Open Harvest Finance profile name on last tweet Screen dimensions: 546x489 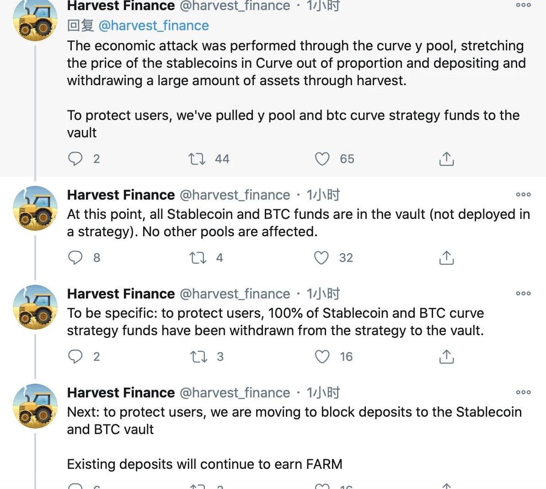point(121,393)
